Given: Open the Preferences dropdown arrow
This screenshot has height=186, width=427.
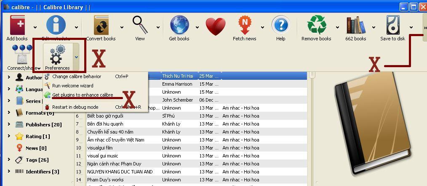Looking at the screenshot, I should (x=76, y=57).
